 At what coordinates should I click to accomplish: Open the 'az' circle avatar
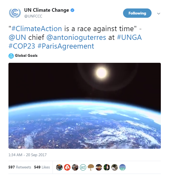tap(83, 167)
